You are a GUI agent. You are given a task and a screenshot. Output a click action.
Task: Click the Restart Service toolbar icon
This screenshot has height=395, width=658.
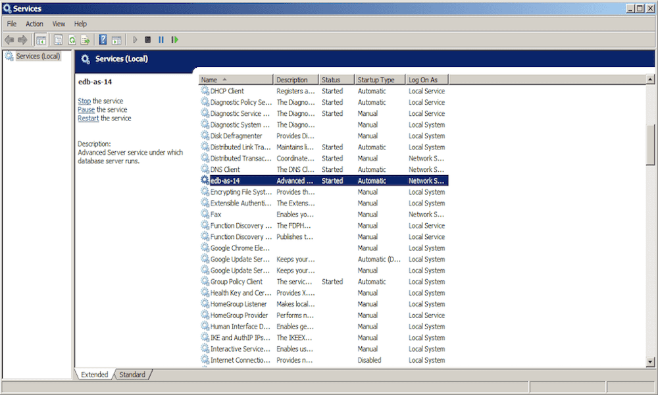[175, 39]
